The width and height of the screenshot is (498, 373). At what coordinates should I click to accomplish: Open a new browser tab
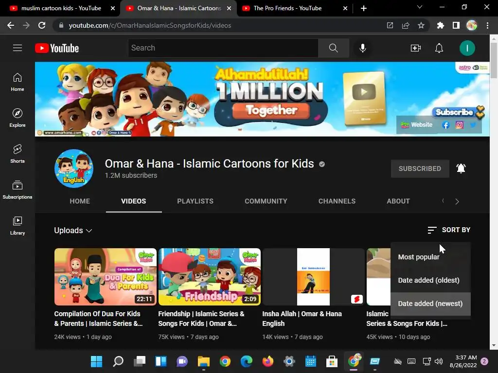364,8
